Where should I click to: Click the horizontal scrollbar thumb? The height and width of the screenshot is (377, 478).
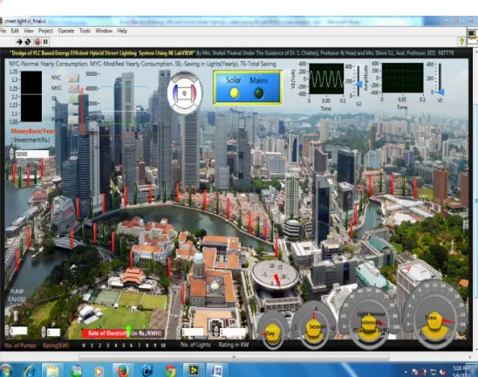[x=234, y=357]
